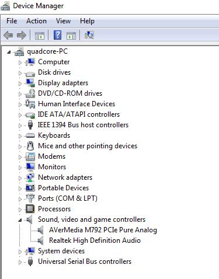Open the blue Help question mark icon
This screenshot has width=219, height=279.
pyautogui.click(x=58, y=35)
